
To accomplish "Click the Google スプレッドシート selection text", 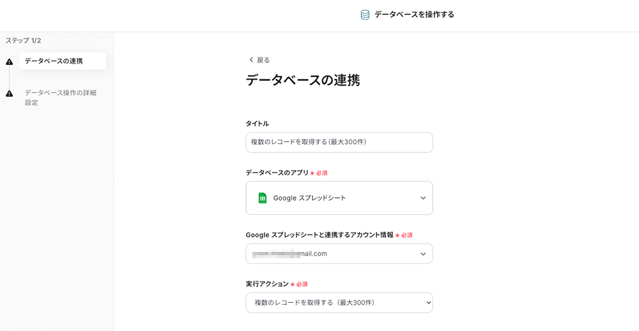I will (309, 198).
